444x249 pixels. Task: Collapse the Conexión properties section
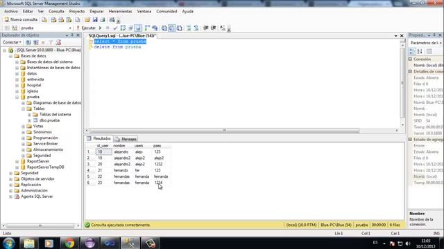coord(410,59)
